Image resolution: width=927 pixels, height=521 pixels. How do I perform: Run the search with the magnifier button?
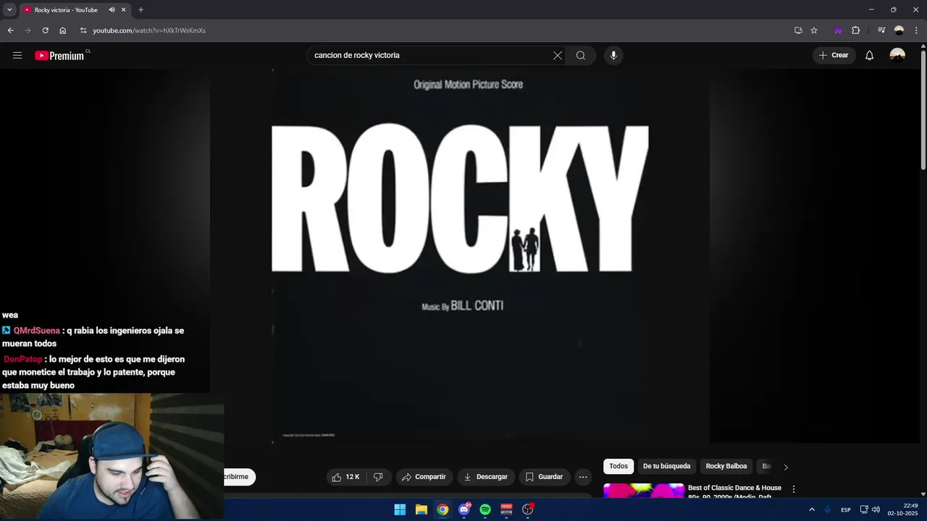[x=581, y=55]
